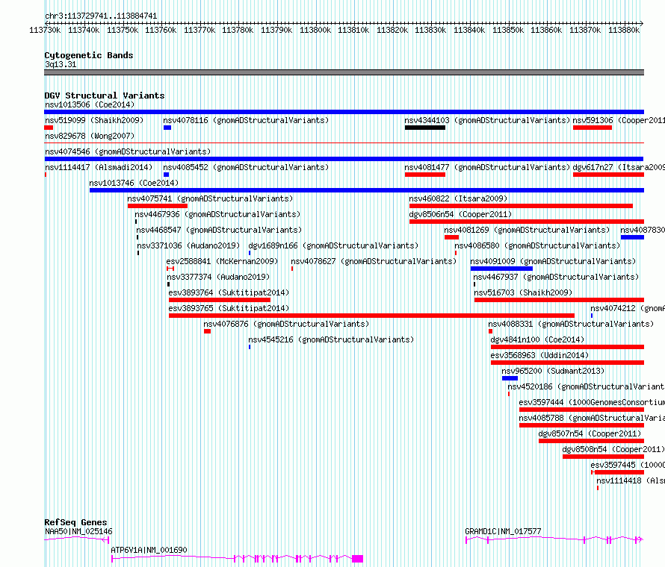
Task: Click the 113800k ruler position
Action: point(315,30)
